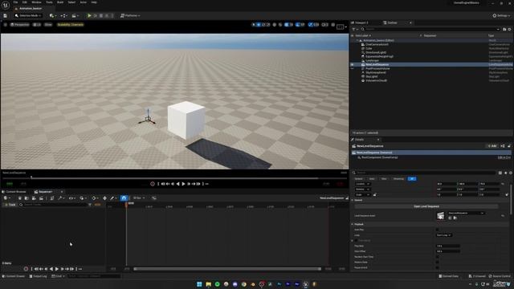Toggle the Restore State checkbox
514x289 pixels.
437,263
